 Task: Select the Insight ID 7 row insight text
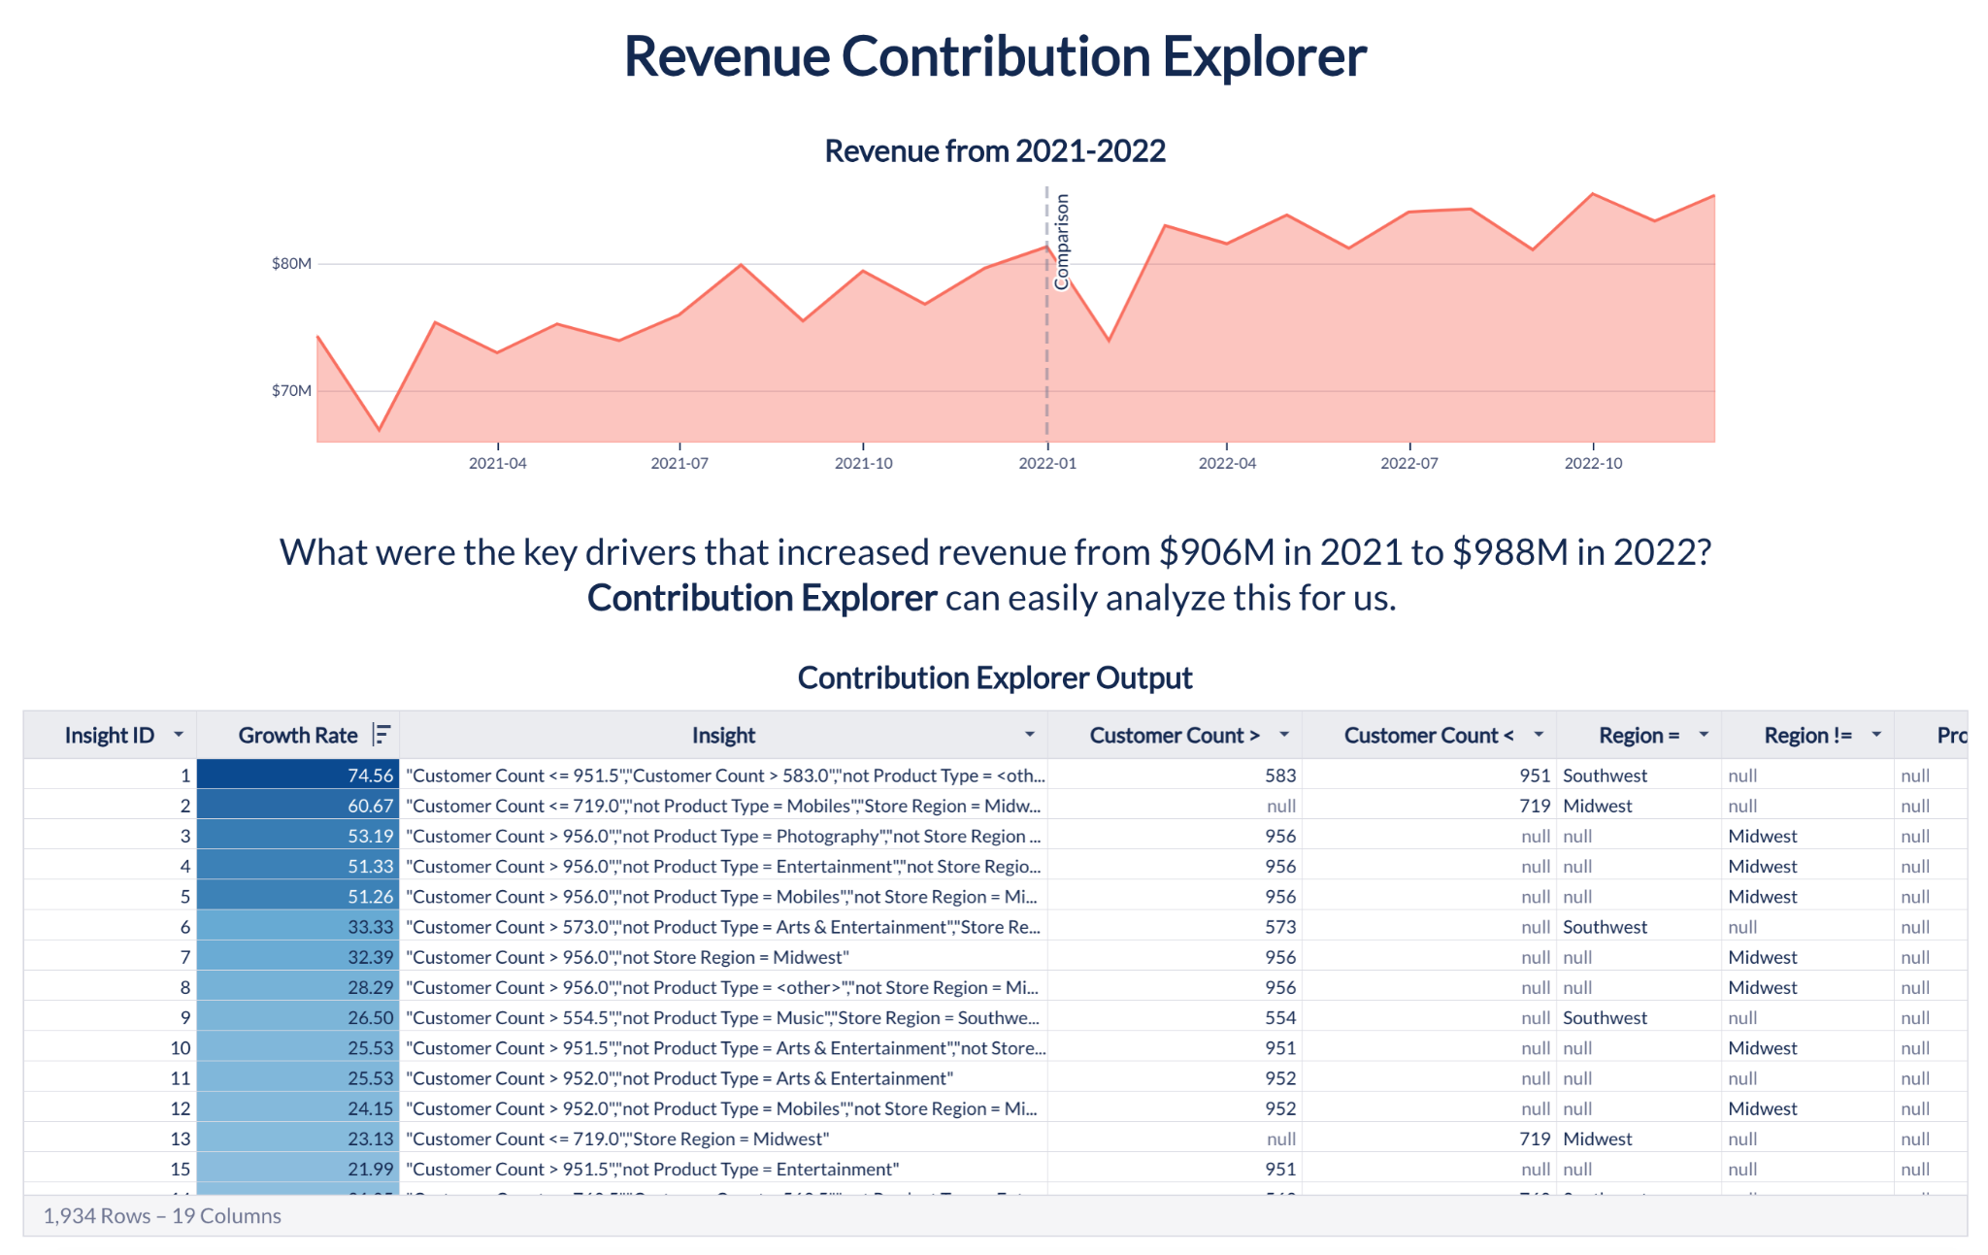[x=628, y=957]
